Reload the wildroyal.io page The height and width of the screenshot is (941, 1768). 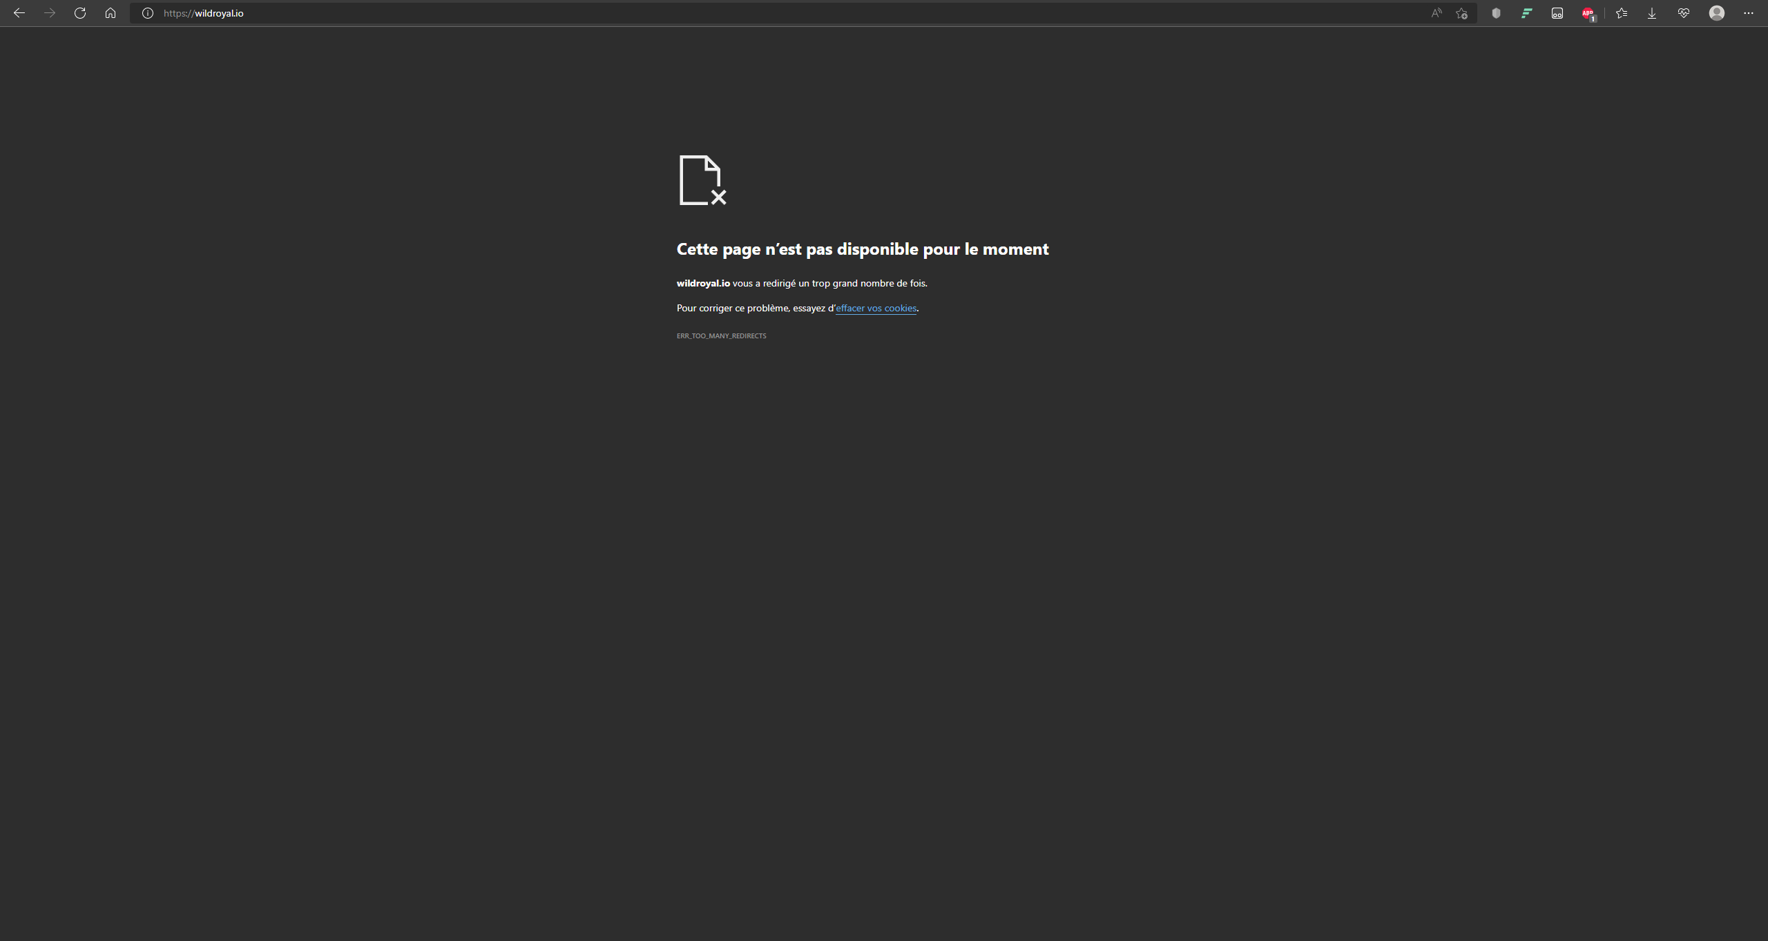(80, 13)
